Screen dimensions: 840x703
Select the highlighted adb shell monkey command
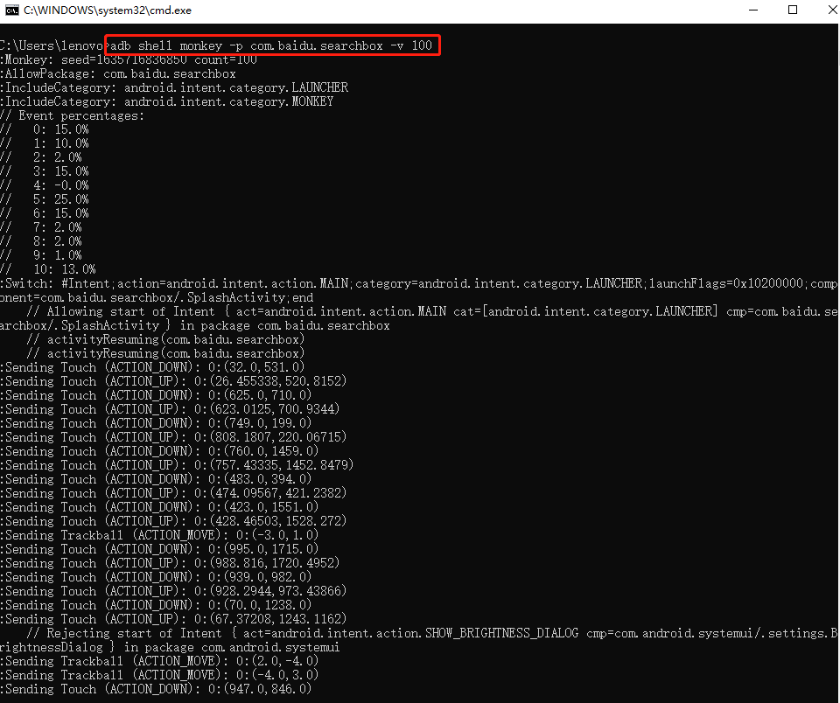pos(271,45)
